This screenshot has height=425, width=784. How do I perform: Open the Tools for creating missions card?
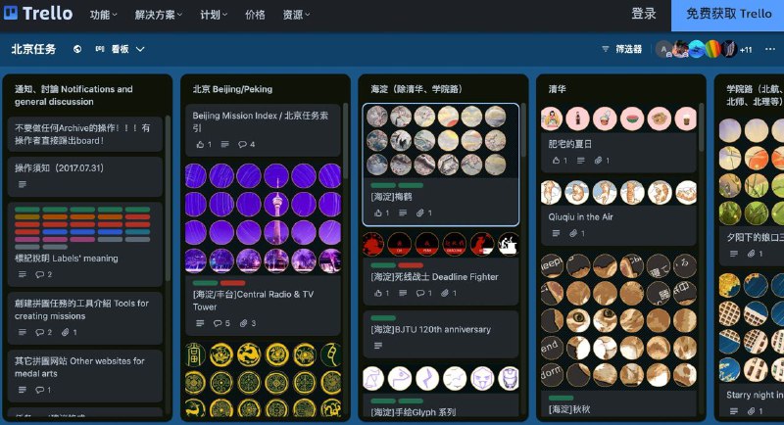click(85, 317)
